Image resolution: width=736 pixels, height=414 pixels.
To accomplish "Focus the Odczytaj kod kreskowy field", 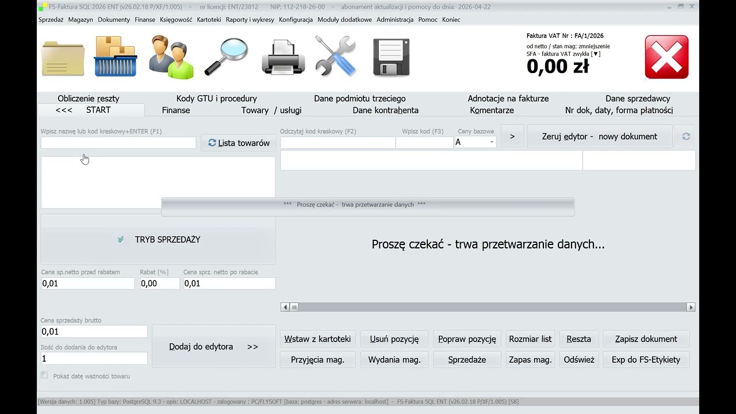I will (x=338, y=143).
